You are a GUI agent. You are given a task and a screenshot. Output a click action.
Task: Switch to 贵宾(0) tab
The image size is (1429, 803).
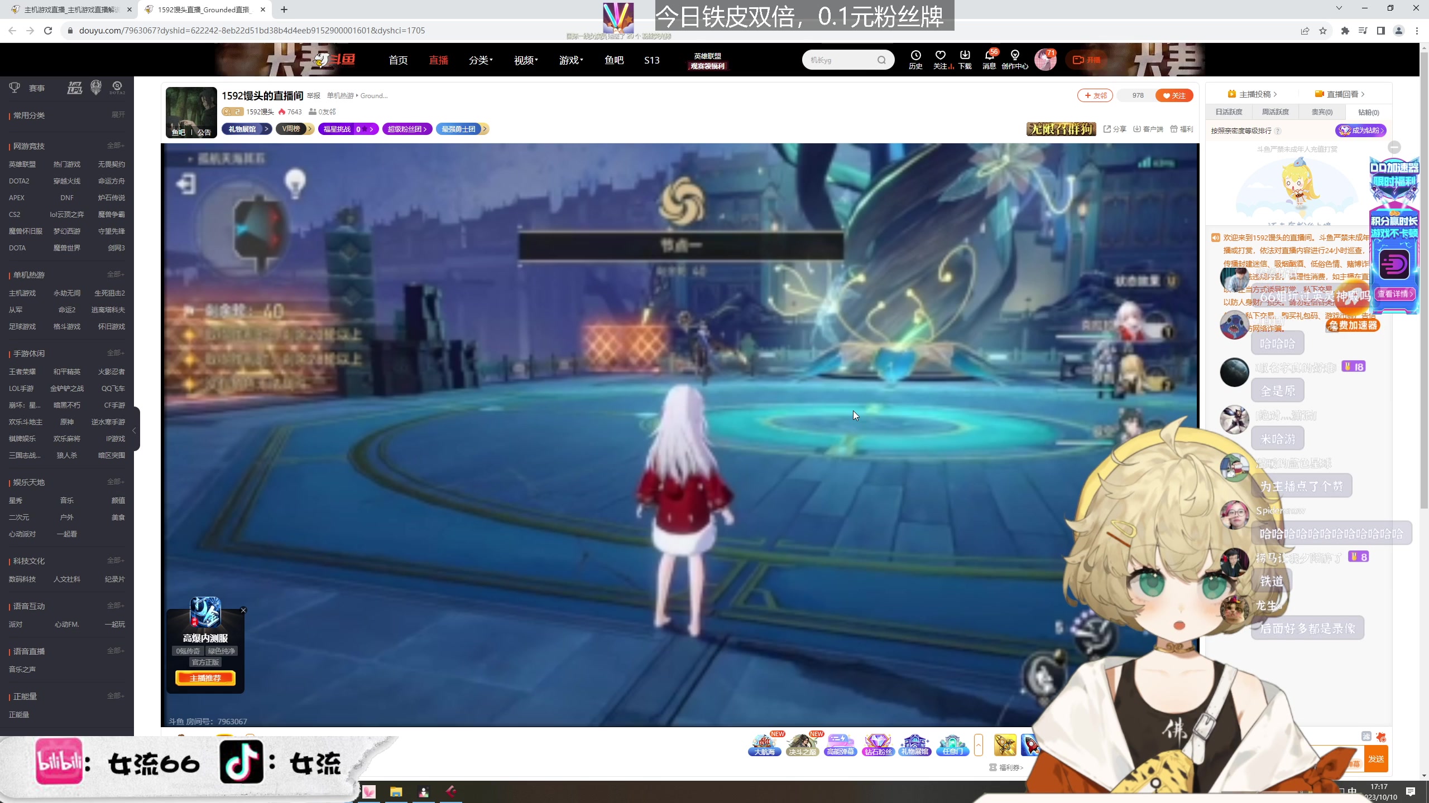1322,112
